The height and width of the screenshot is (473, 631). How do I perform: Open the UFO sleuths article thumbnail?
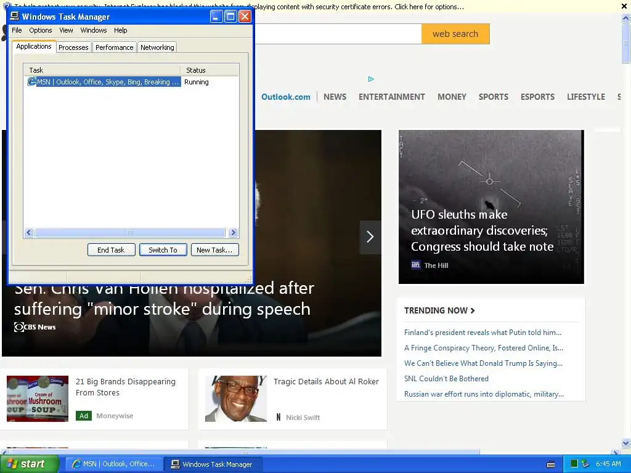click(x=491, y=207)
